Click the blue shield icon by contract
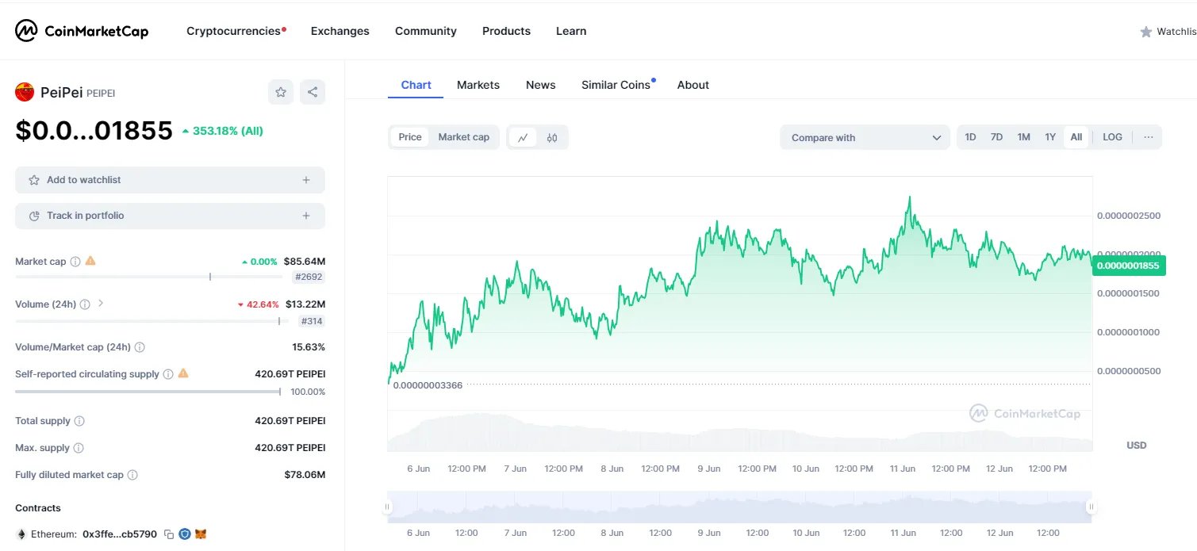1197x551 pixels. [185, 534]
